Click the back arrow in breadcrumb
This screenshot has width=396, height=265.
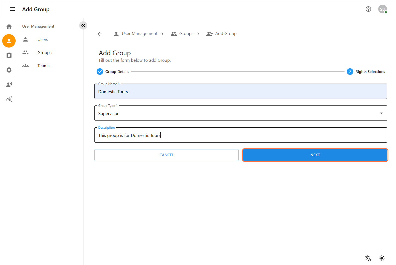100,34
